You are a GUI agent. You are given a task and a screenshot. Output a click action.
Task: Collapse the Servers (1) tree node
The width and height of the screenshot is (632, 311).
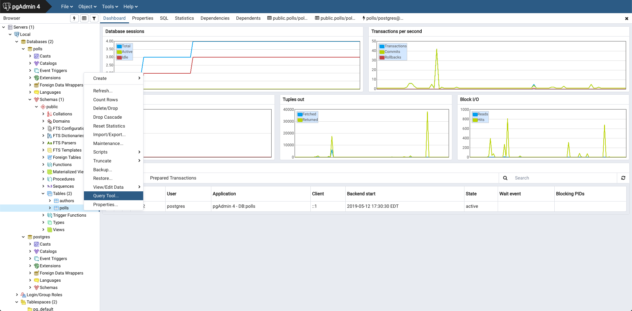point(4,27)
